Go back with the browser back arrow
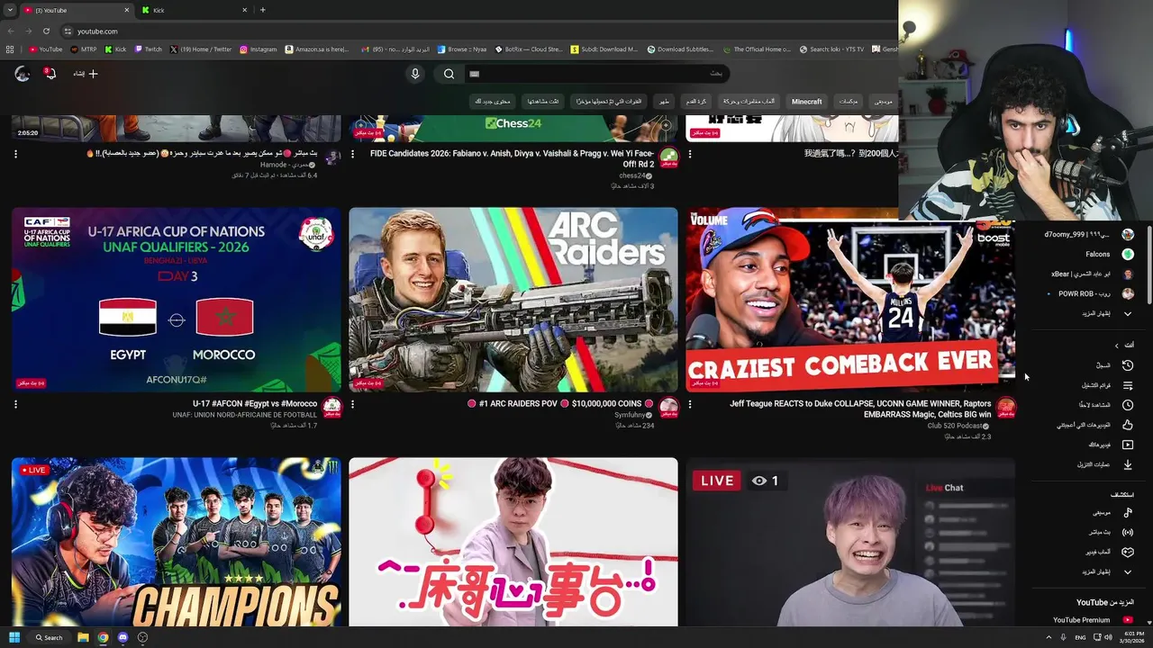 point(10,31)
